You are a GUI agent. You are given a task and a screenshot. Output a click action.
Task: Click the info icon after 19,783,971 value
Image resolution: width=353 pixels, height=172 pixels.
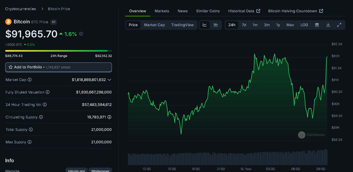109,117
